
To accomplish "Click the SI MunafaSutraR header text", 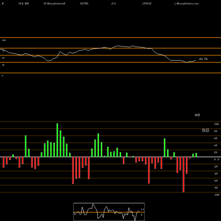I will tap(54, 4).
